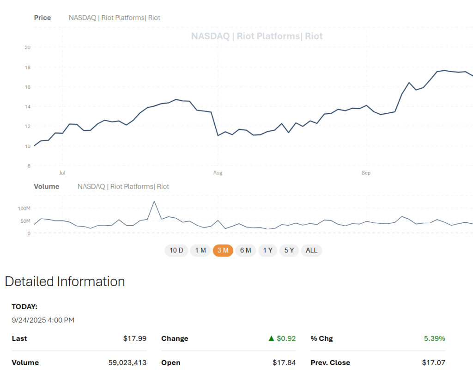Viewport: 473px width, 374px height.
Task: Click the Sep label on the chart axis
Action: tap(366, 172)
